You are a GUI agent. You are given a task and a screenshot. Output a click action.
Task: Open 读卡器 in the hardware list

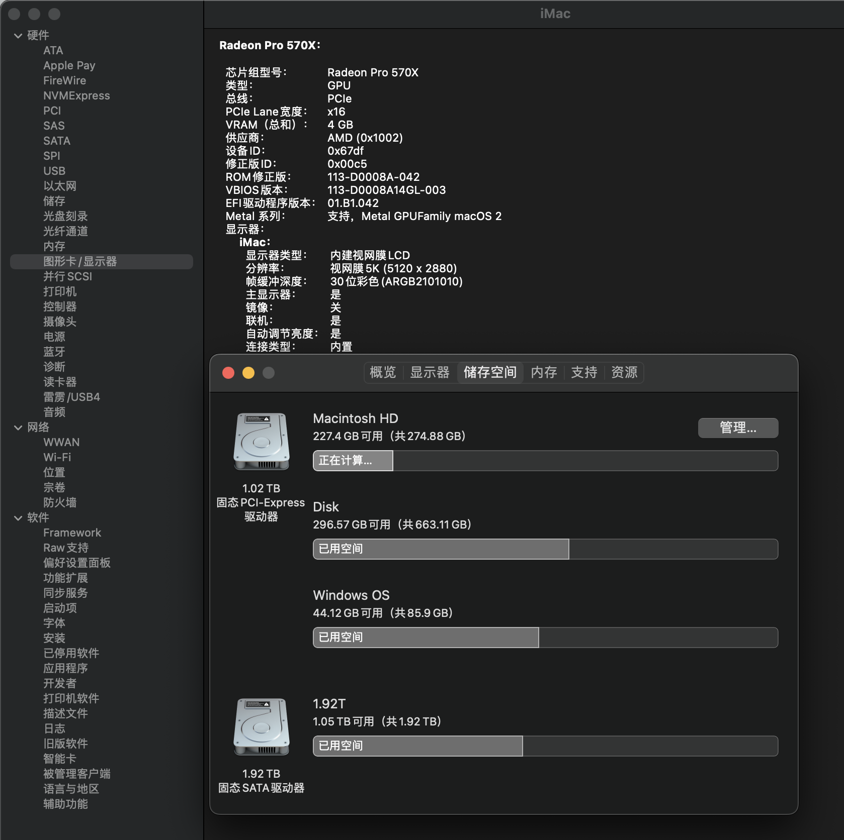[60, 382]
